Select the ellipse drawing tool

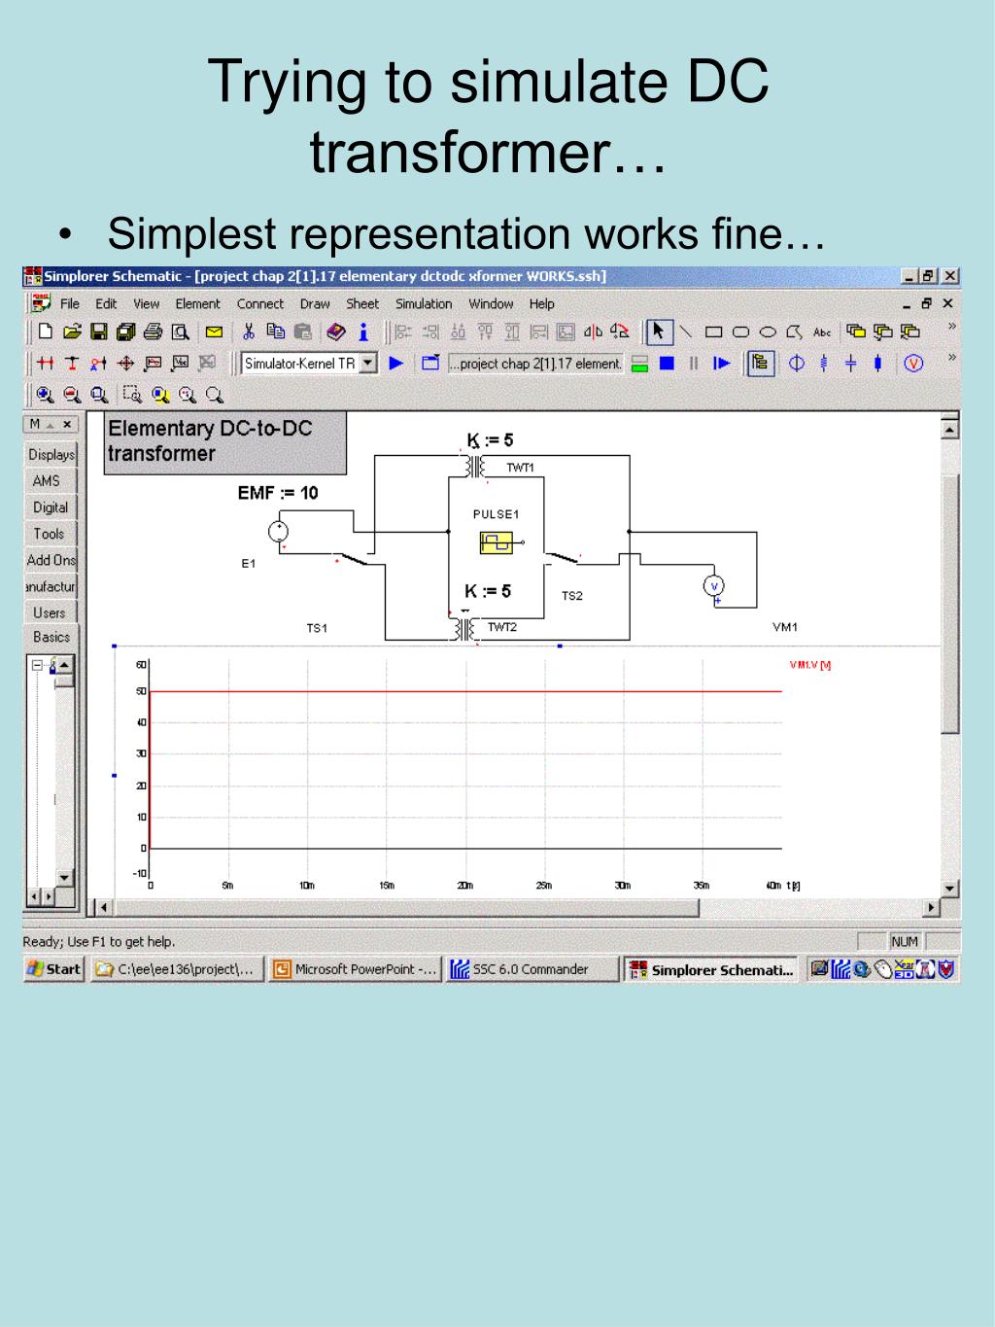click(768, 332)
